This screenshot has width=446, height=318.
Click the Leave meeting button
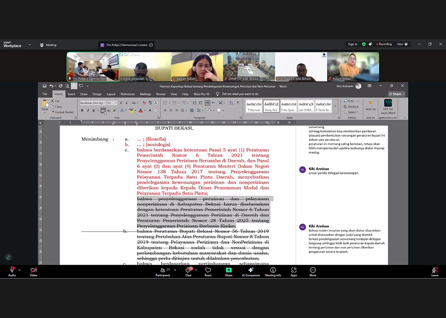435,272
